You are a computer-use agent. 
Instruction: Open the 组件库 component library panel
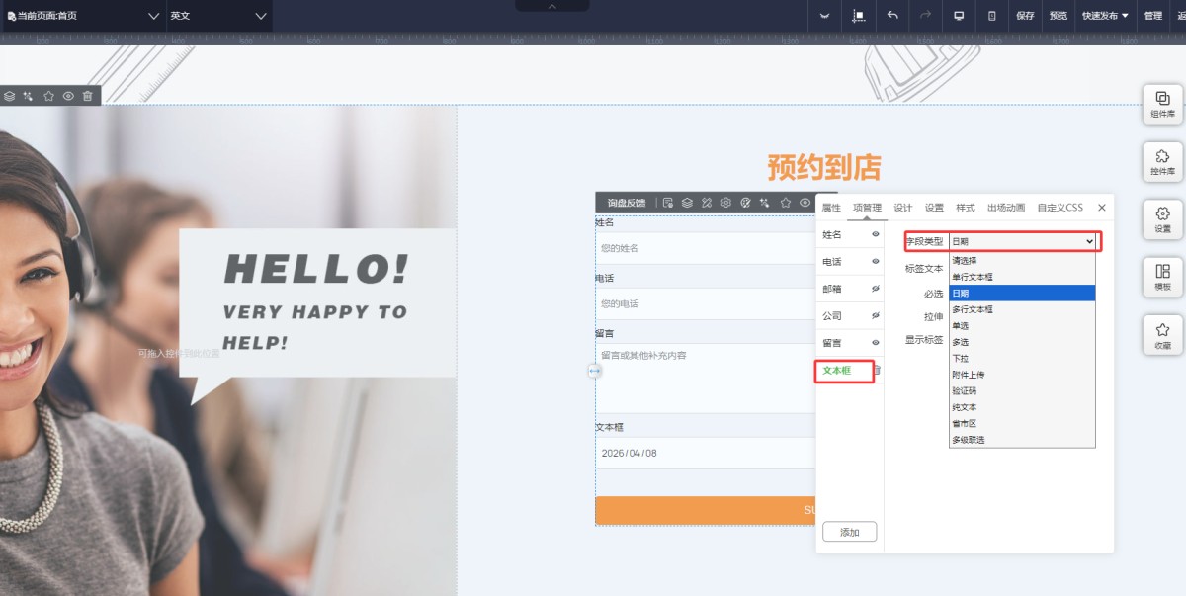(1163, 104)
